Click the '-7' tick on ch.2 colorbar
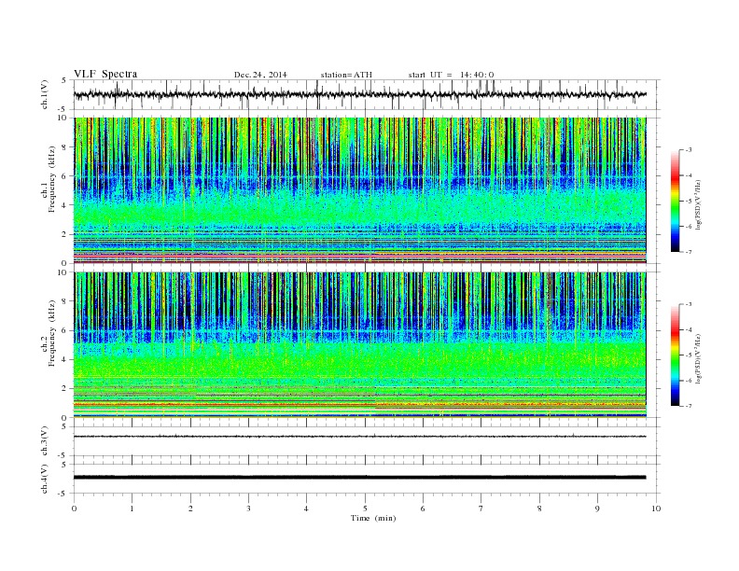 click(x=688, y=406)
